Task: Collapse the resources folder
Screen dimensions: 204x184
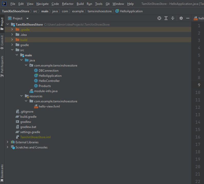Action: (x=21, y=96)
